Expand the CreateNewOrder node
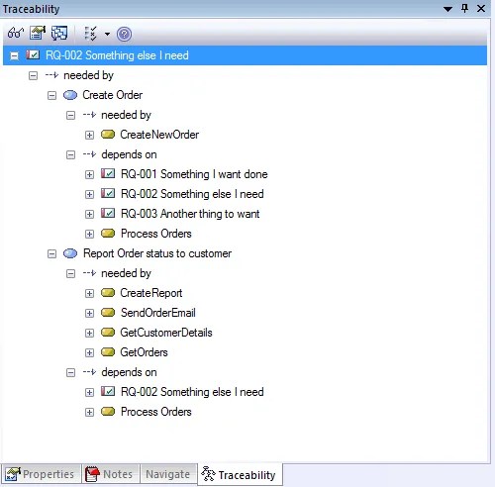 89,135
